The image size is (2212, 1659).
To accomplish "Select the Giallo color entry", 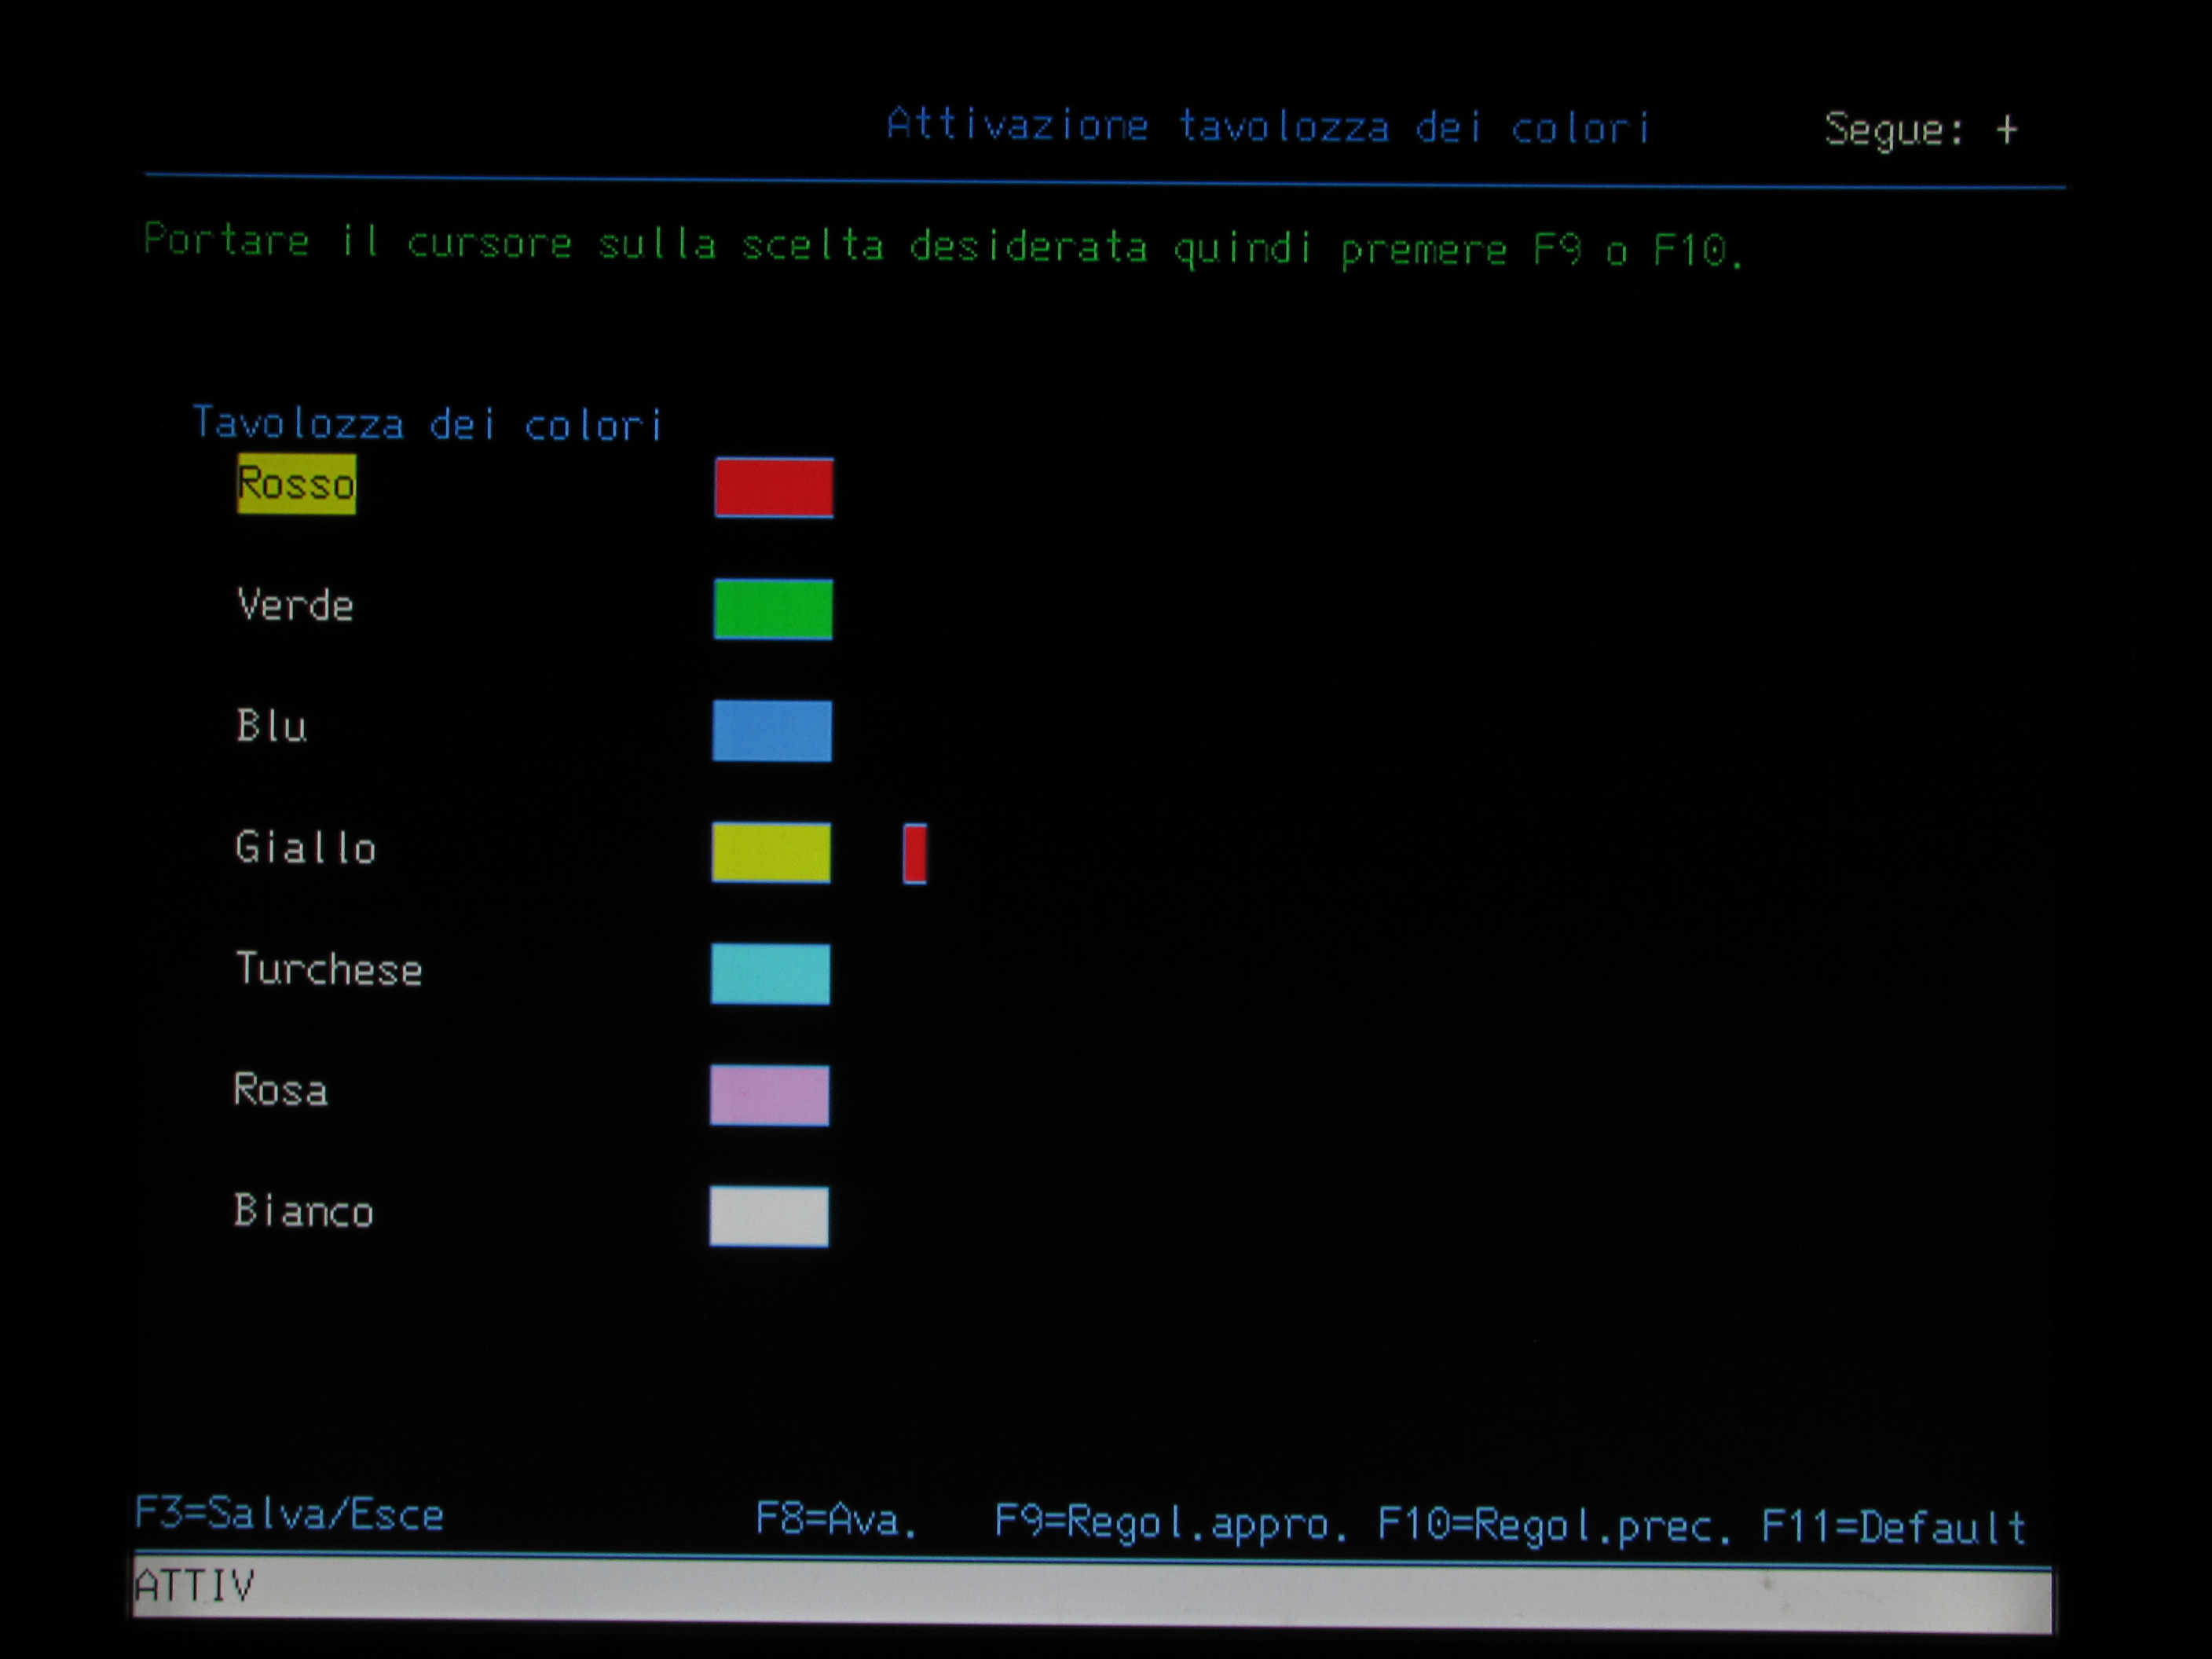I will tap(305, 848).
